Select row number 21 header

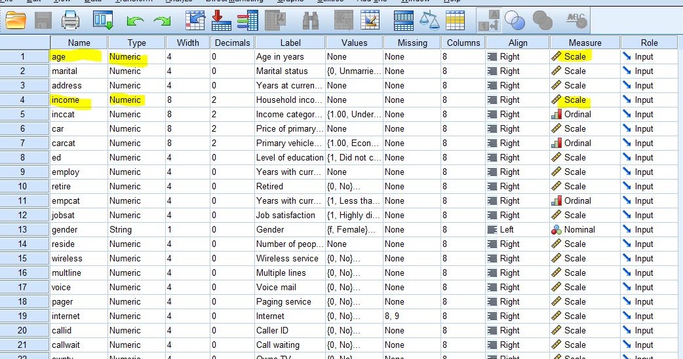(x=25, y=345)
